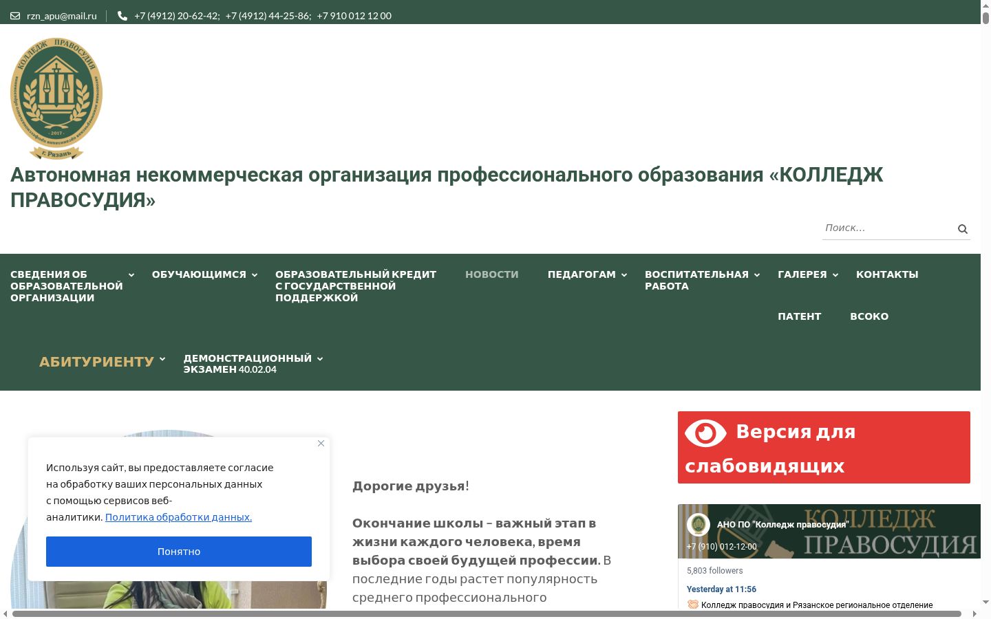Click the Понятно consent button

pos(179,552)
